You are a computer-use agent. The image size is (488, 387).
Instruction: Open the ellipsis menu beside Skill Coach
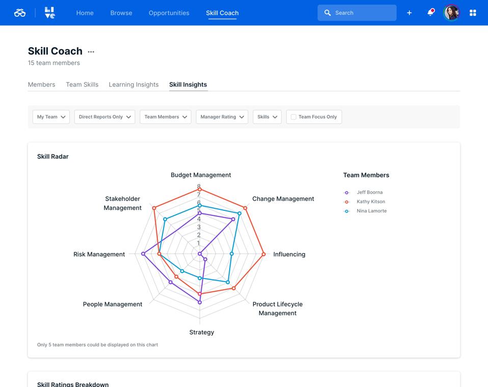click(91, 51)
